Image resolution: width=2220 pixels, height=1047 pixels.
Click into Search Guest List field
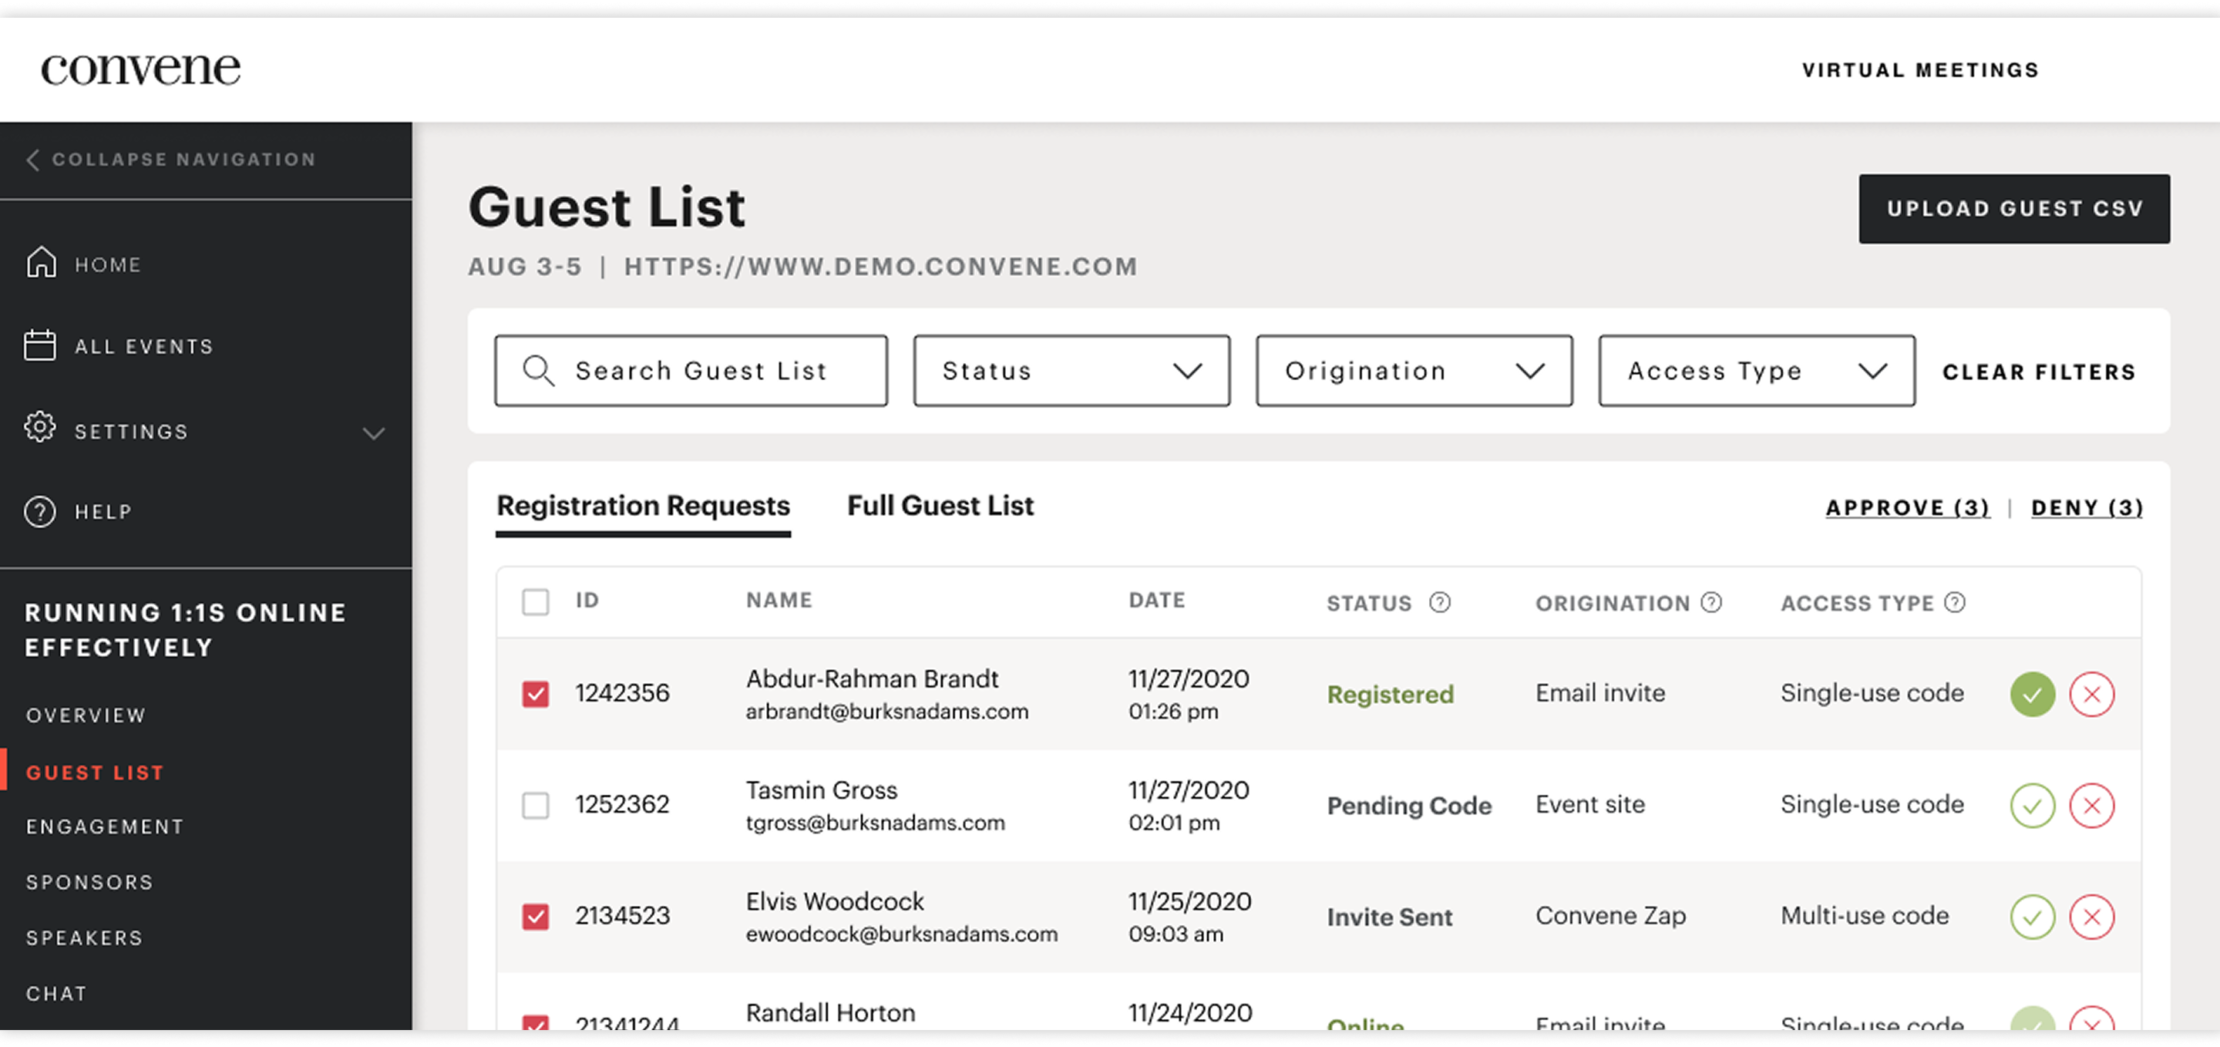(691, 371)
